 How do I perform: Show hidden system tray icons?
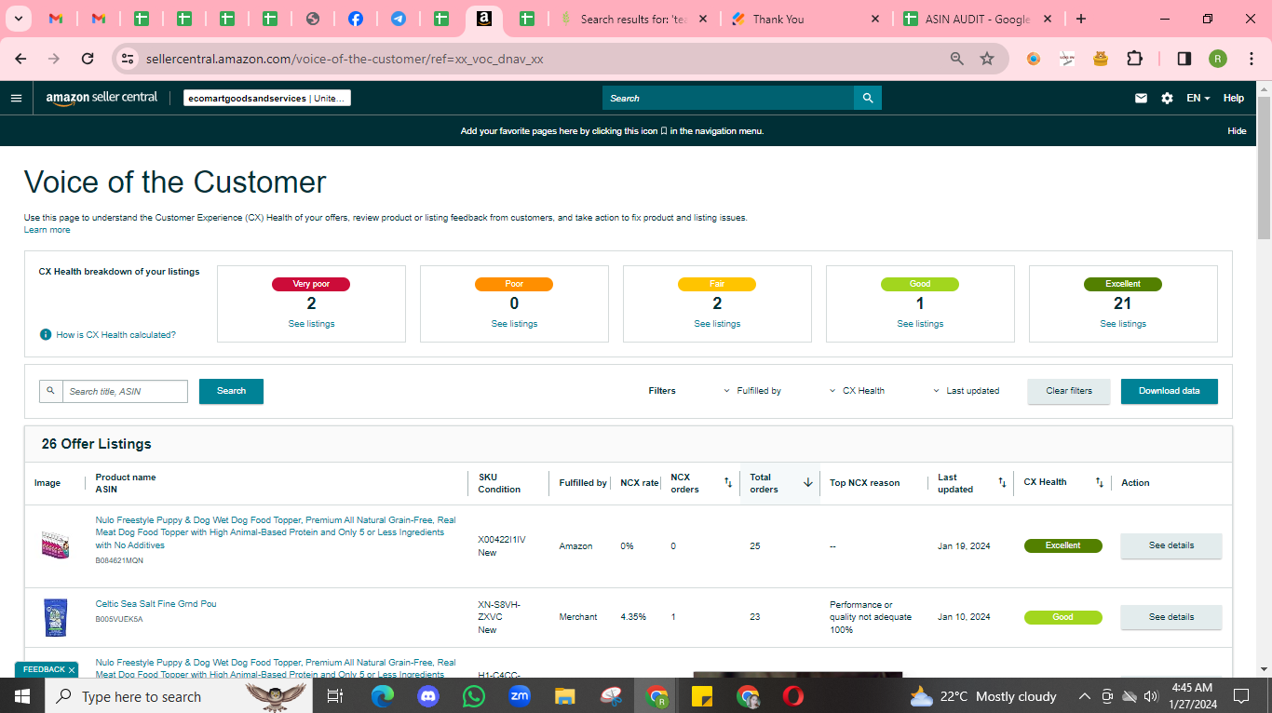pyautogui.click(x=1084, y=696)
